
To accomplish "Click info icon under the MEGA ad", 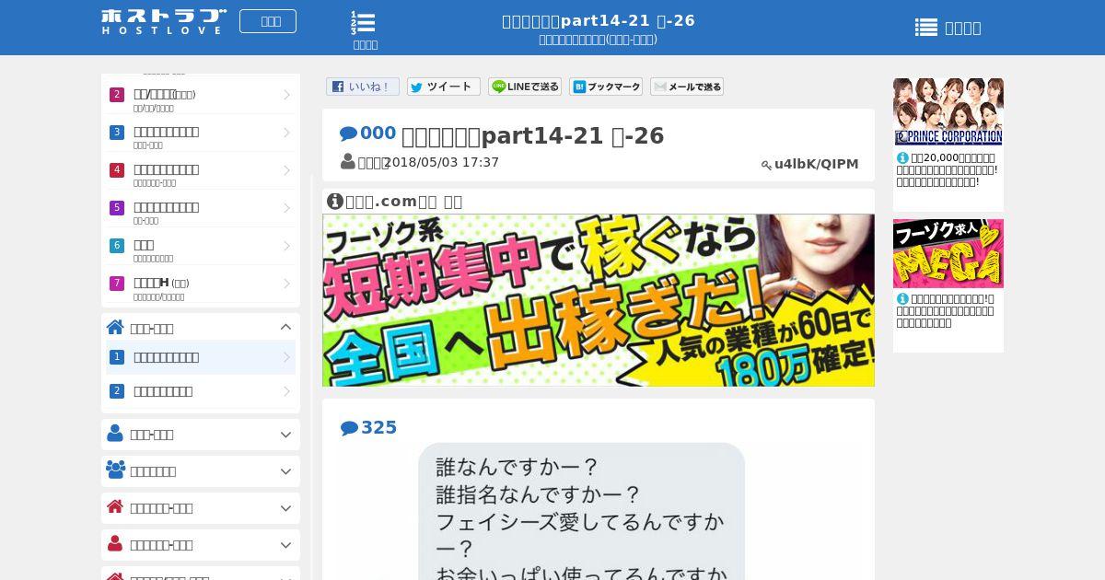I will click(902, 298).
